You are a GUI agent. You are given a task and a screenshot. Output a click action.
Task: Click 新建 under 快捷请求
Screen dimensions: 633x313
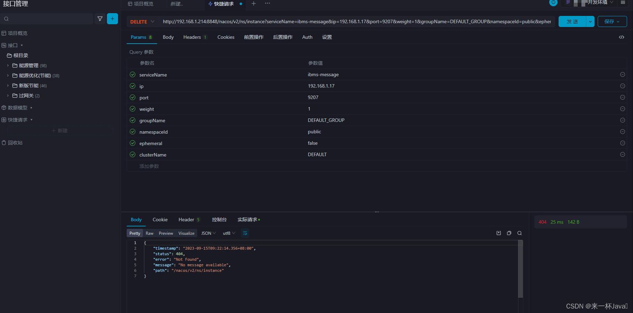tap(60, 131)
